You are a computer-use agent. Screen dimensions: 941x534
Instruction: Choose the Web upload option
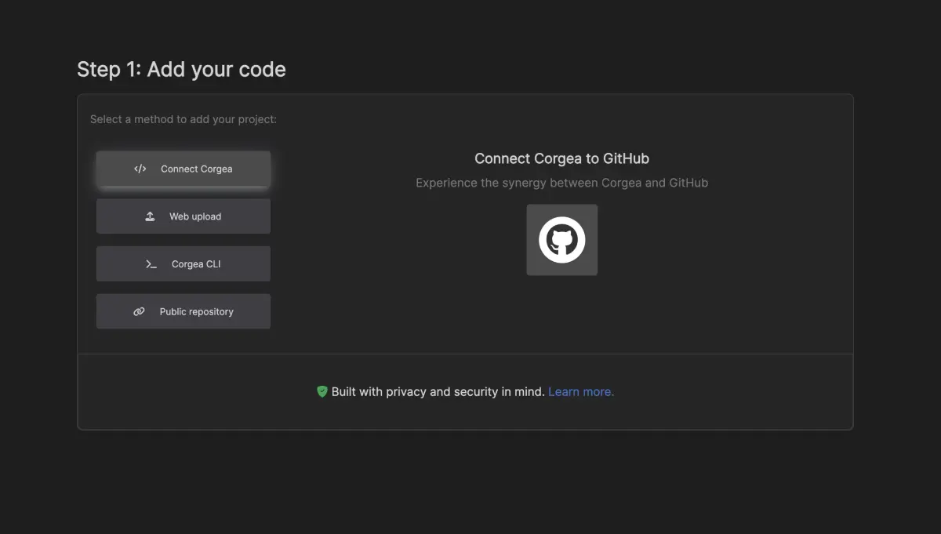[x=183, y=216]
